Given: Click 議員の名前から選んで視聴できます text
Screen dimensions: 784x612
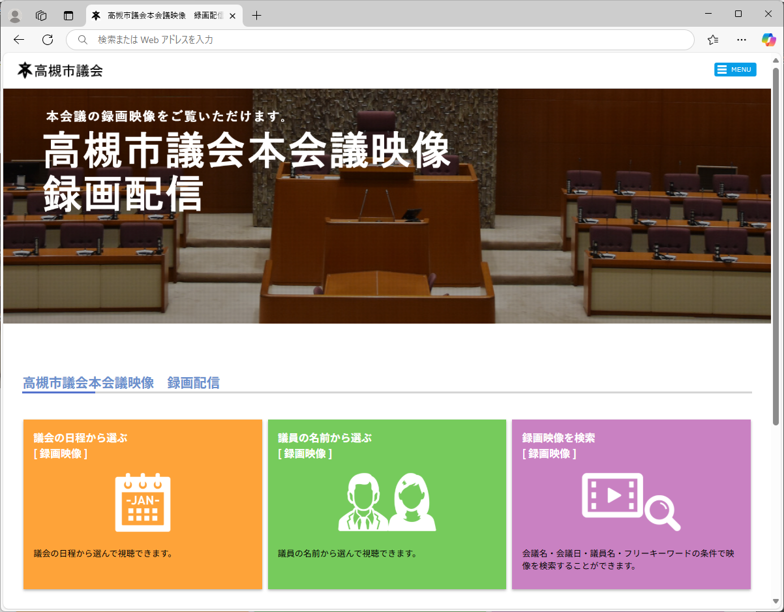Looking at the screenshot, I should pyautogui.click(x=347, y=554).
